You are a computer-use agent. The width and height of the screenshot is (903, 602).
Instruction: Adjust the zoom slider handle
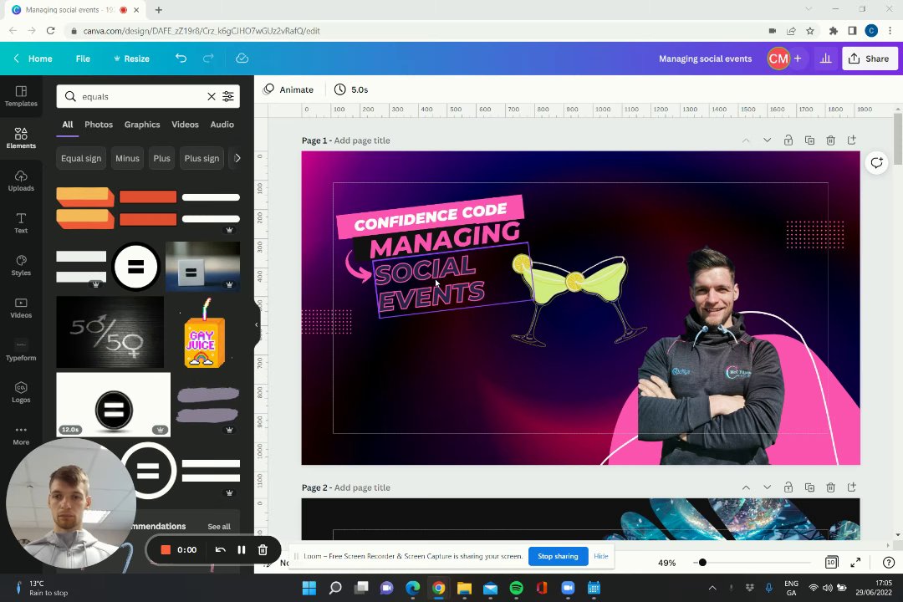pyautogui.click(x=702, y=562)
